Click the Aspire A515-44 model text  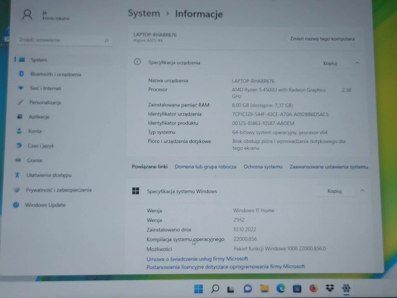coord(148,40)
